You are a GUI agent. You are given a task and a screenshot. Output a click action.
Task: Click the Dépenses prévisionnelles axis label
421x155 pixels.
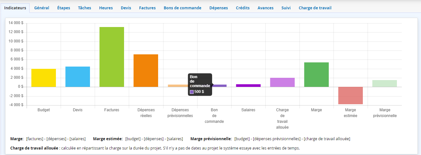point(180,113)
